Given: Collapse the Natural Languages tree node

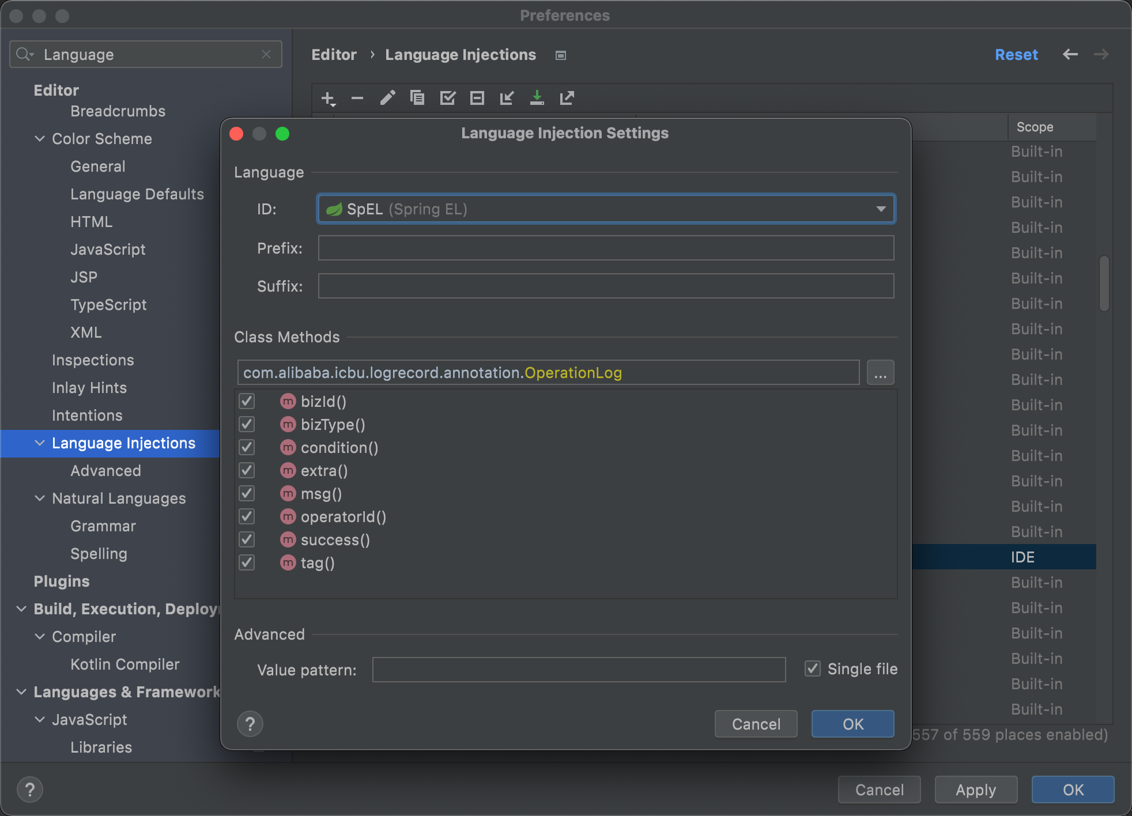Looking at the screenshot, I should tap(40, 498).
